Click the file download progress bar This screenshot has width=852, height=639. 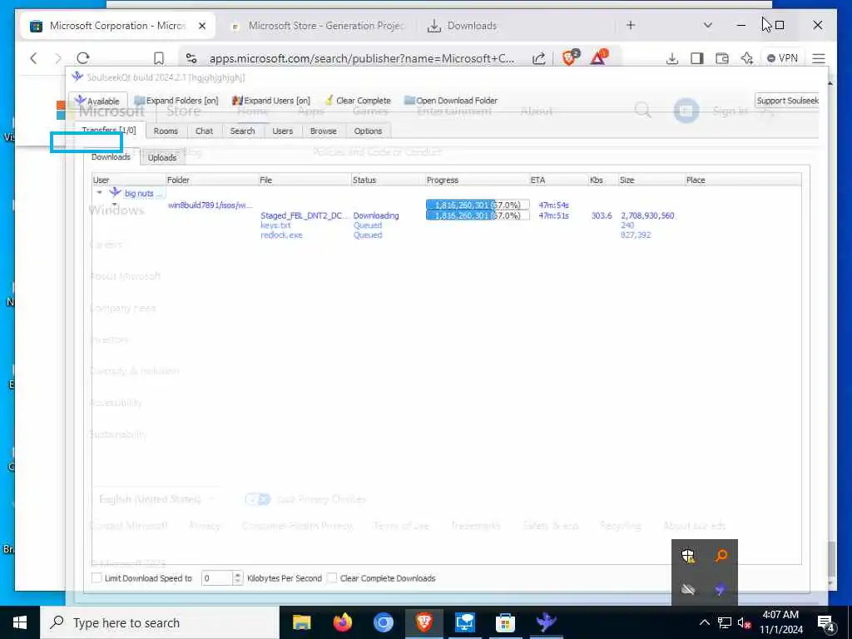(478, 215)
